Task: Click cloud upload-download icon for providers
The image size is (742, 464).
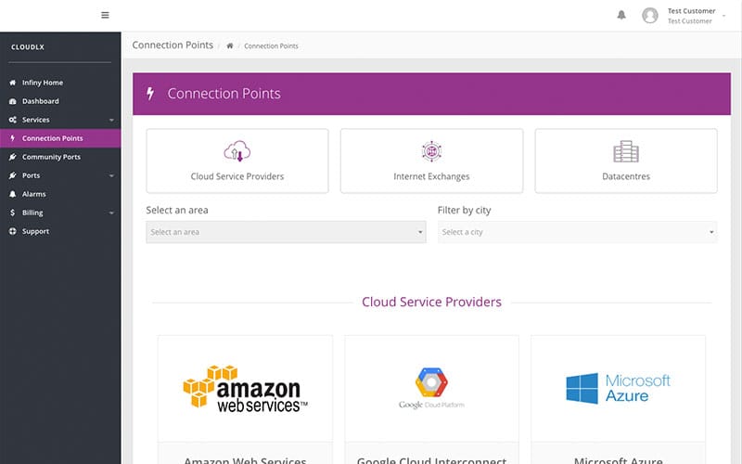Action: [x=237, y=151]
